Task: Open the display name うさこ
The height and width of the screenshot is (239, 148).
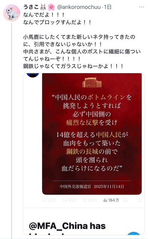Action: click(x=31, y=7)
